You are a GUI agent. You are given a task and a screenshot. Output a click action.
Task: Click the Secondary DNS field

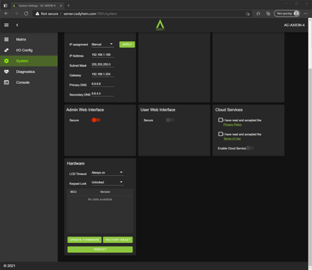tap(103, 94)
